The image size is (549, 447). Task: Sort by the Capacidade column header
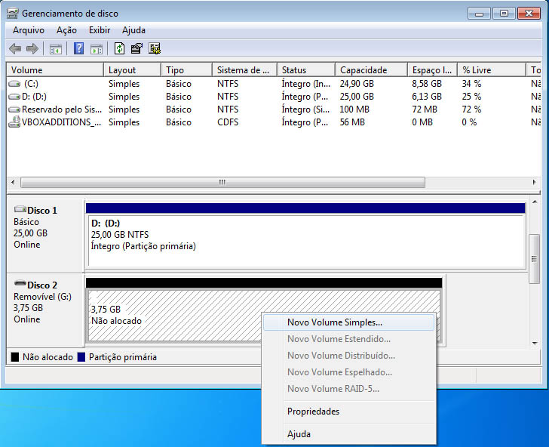[x=372, y=70]
